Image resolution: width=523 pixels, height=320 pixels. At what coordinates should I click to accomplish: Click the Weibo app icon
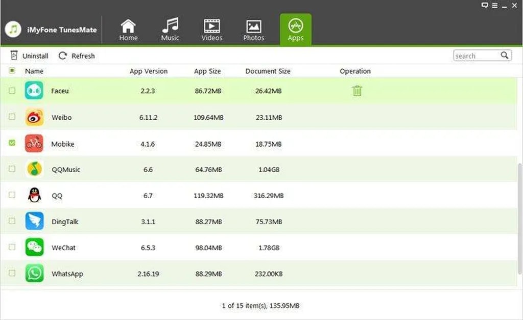pyautogui.click(x=34, y=118)
